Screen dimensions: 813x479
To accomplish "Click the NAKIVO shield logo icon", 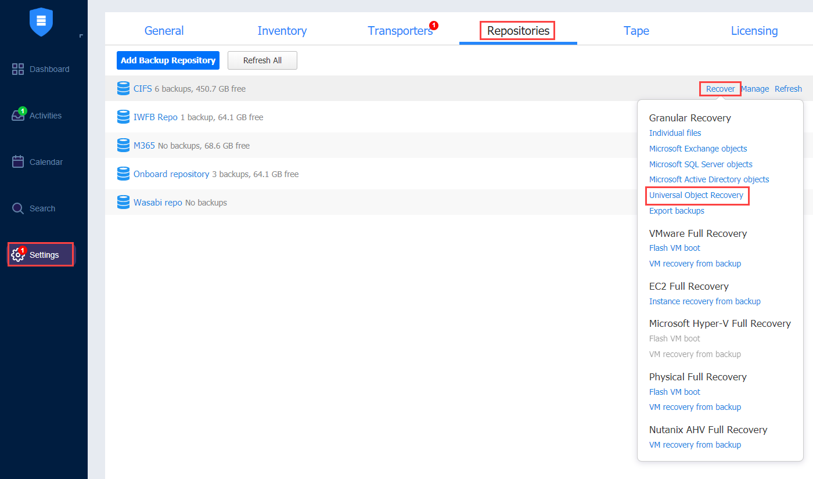I will (41, 22).
